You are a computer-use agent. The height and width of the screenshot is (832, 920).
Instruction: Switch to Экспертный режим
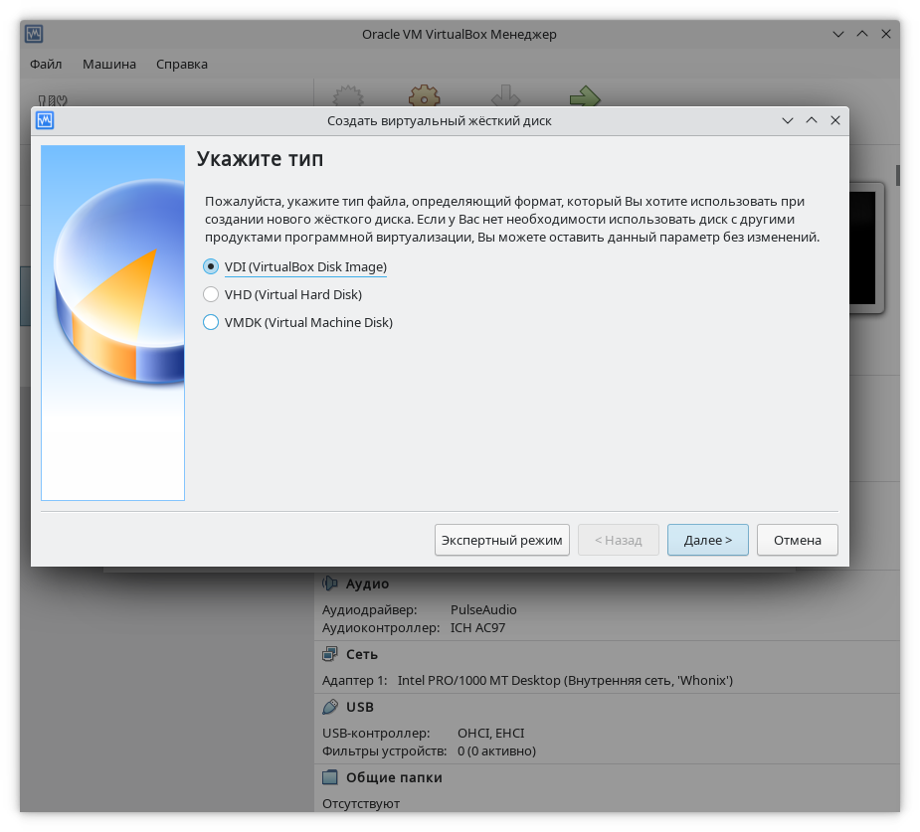tap(502, 540)
